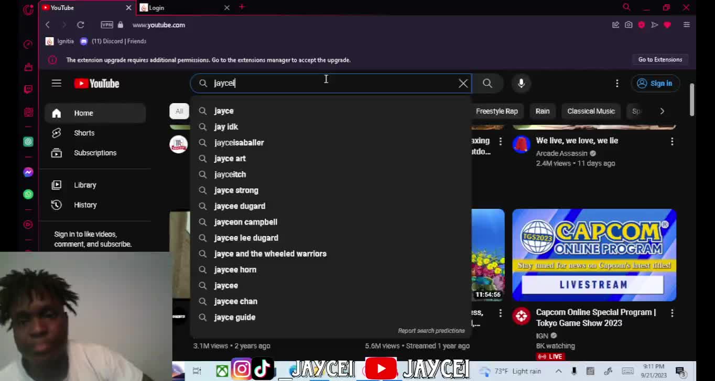Click inside the YouTube search box
The height and width of the screenshot is (381, 715).
click(330, 83)
